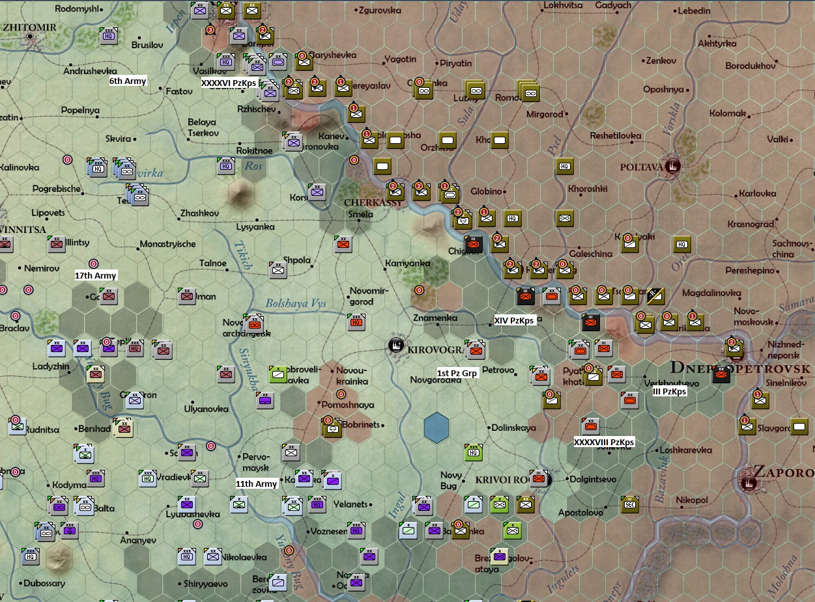Select the regiment counter at Krivoi Rog
This screenshot has width=815, height=602.
539,478
